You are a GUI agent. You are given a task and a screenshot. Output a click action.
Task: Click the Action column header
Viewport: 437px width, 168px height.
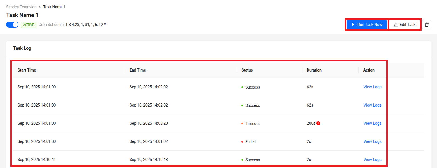point(369,70)
